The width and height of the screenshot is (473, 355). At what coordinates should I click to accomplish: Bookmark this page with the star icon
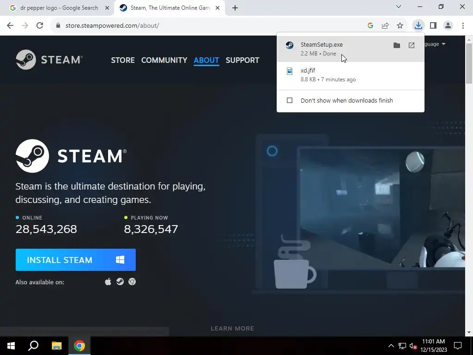(x=400, y=26)
